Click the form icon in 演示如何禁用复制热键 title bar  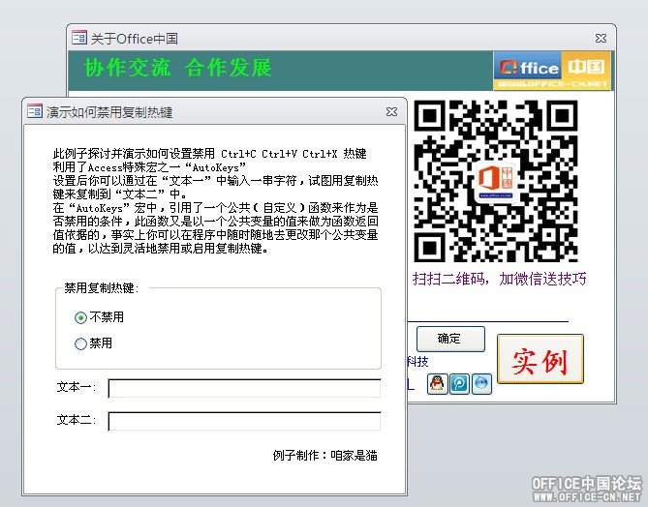point(35,111)
